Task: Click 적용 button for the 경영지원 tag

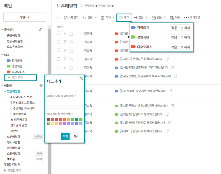Action: (x=174, y=37)
